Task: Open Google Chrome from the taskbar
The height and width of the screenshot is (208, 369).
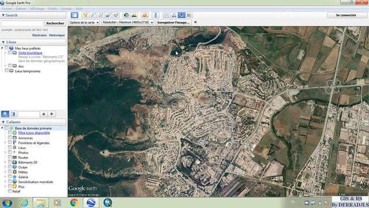Action: tap(74, 203)
